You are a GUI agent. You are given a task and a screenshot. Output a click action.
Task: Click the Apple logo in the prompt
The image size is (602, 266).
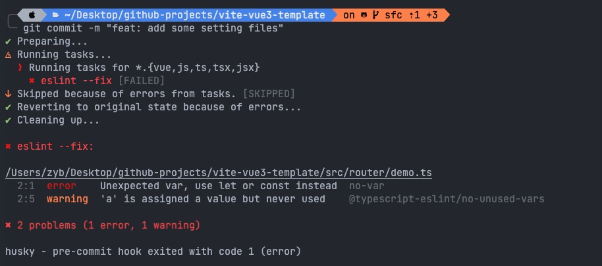tap(32, 14)
